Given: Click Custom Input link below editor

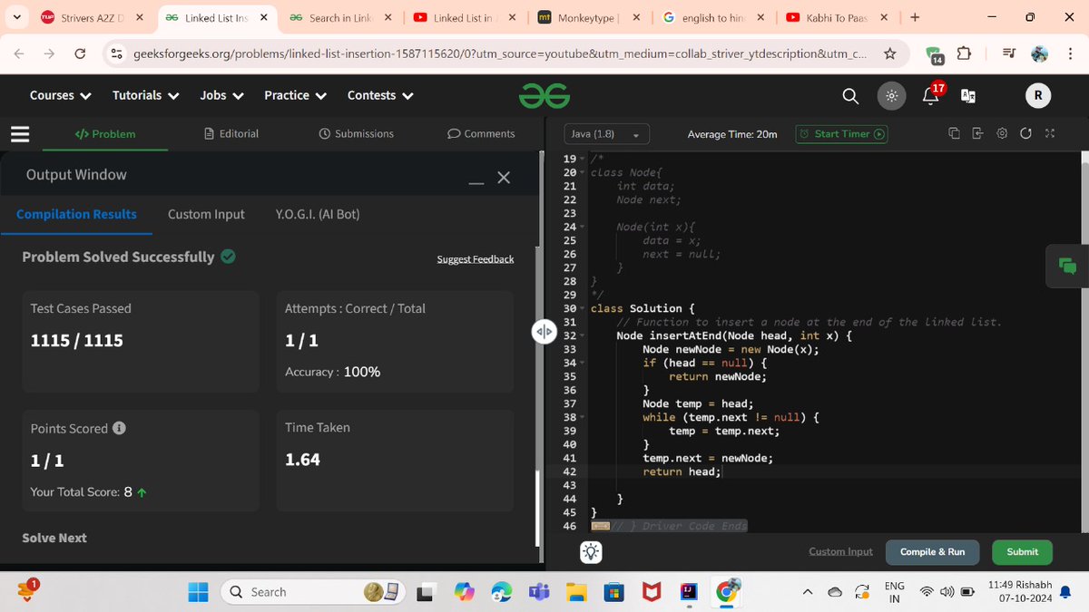Looking at the screenshot, I should coord(840,551).
